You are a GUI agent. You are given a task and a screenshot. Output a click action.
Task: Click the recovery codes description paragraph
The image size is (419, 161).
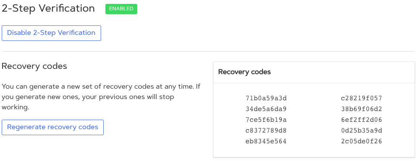pyautogui.click(x=101, y=97)
